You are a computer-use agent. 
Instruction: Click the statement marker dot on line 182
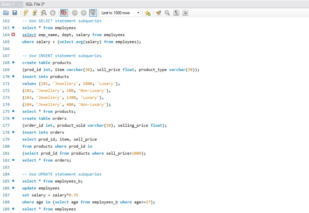(13, 160)
